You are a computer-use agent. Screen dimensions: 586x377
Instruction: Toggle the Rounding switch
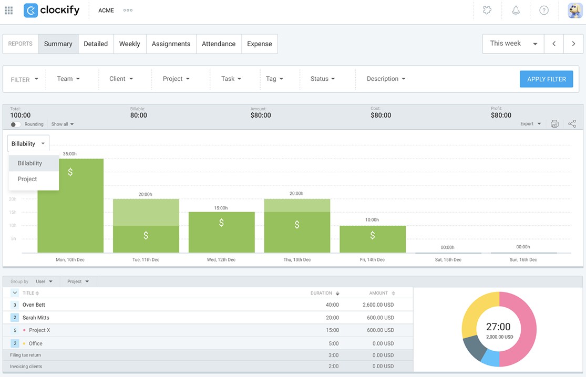click(x=16, y=124)
